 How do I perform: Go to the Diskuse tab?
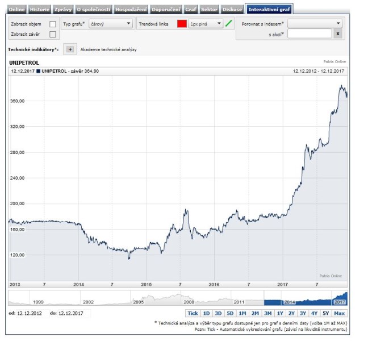pos(232,10)
